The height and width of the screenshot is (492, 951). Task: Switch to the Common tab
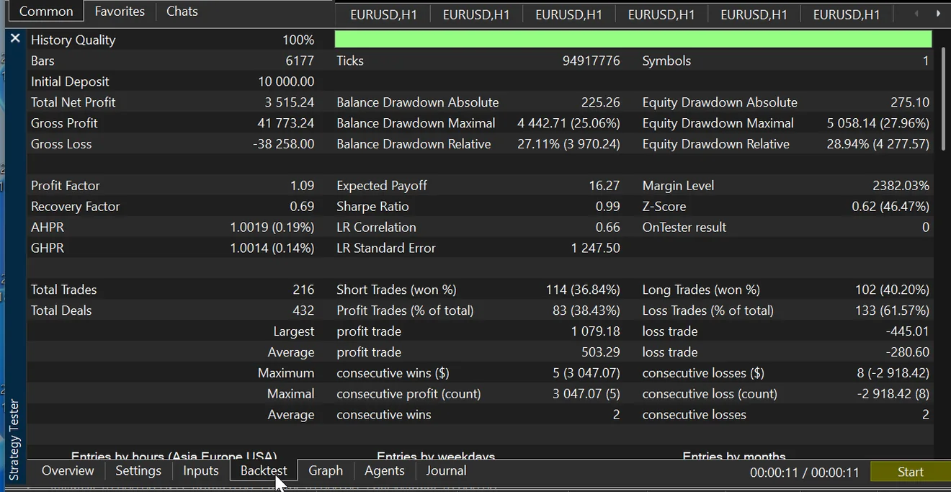[x=45, y=11]
